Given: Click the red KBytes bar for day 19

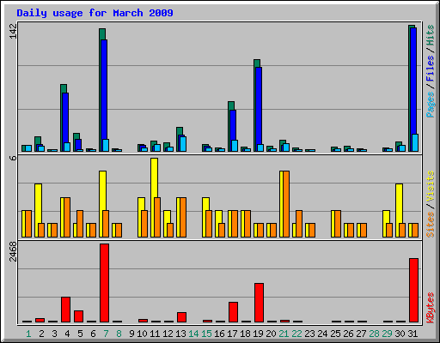Looking at the screenshot, I should point(259,303).
